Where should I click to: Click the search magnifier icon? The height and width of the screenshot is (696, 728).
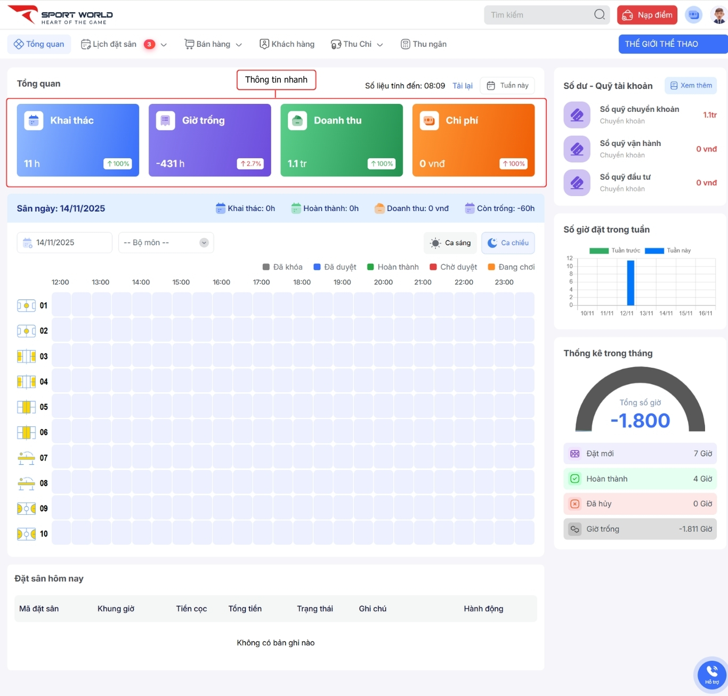[x=599, y=14]
